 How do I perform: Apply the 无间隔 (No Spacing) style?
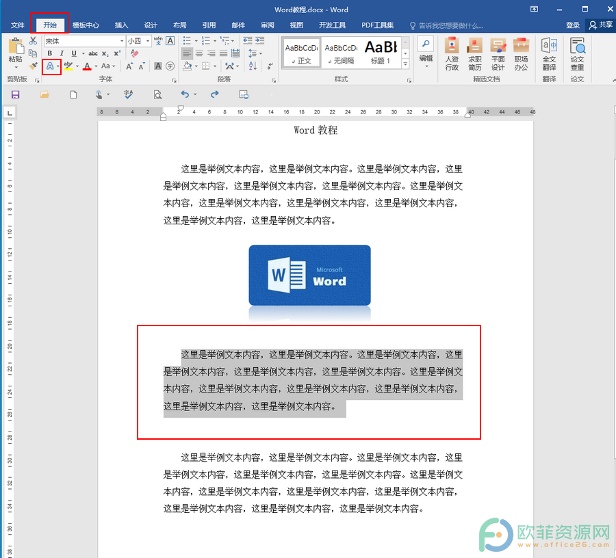341,53
